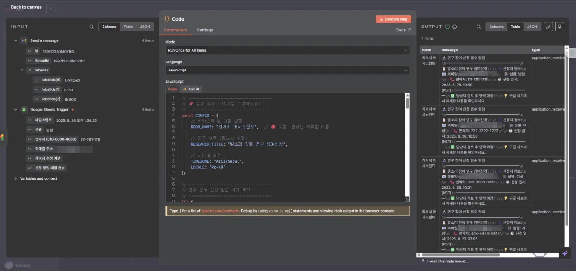Screen dimensions: 576x271
Task: Click the Gmail icon at left screen edge
Action: pos(2,137)
